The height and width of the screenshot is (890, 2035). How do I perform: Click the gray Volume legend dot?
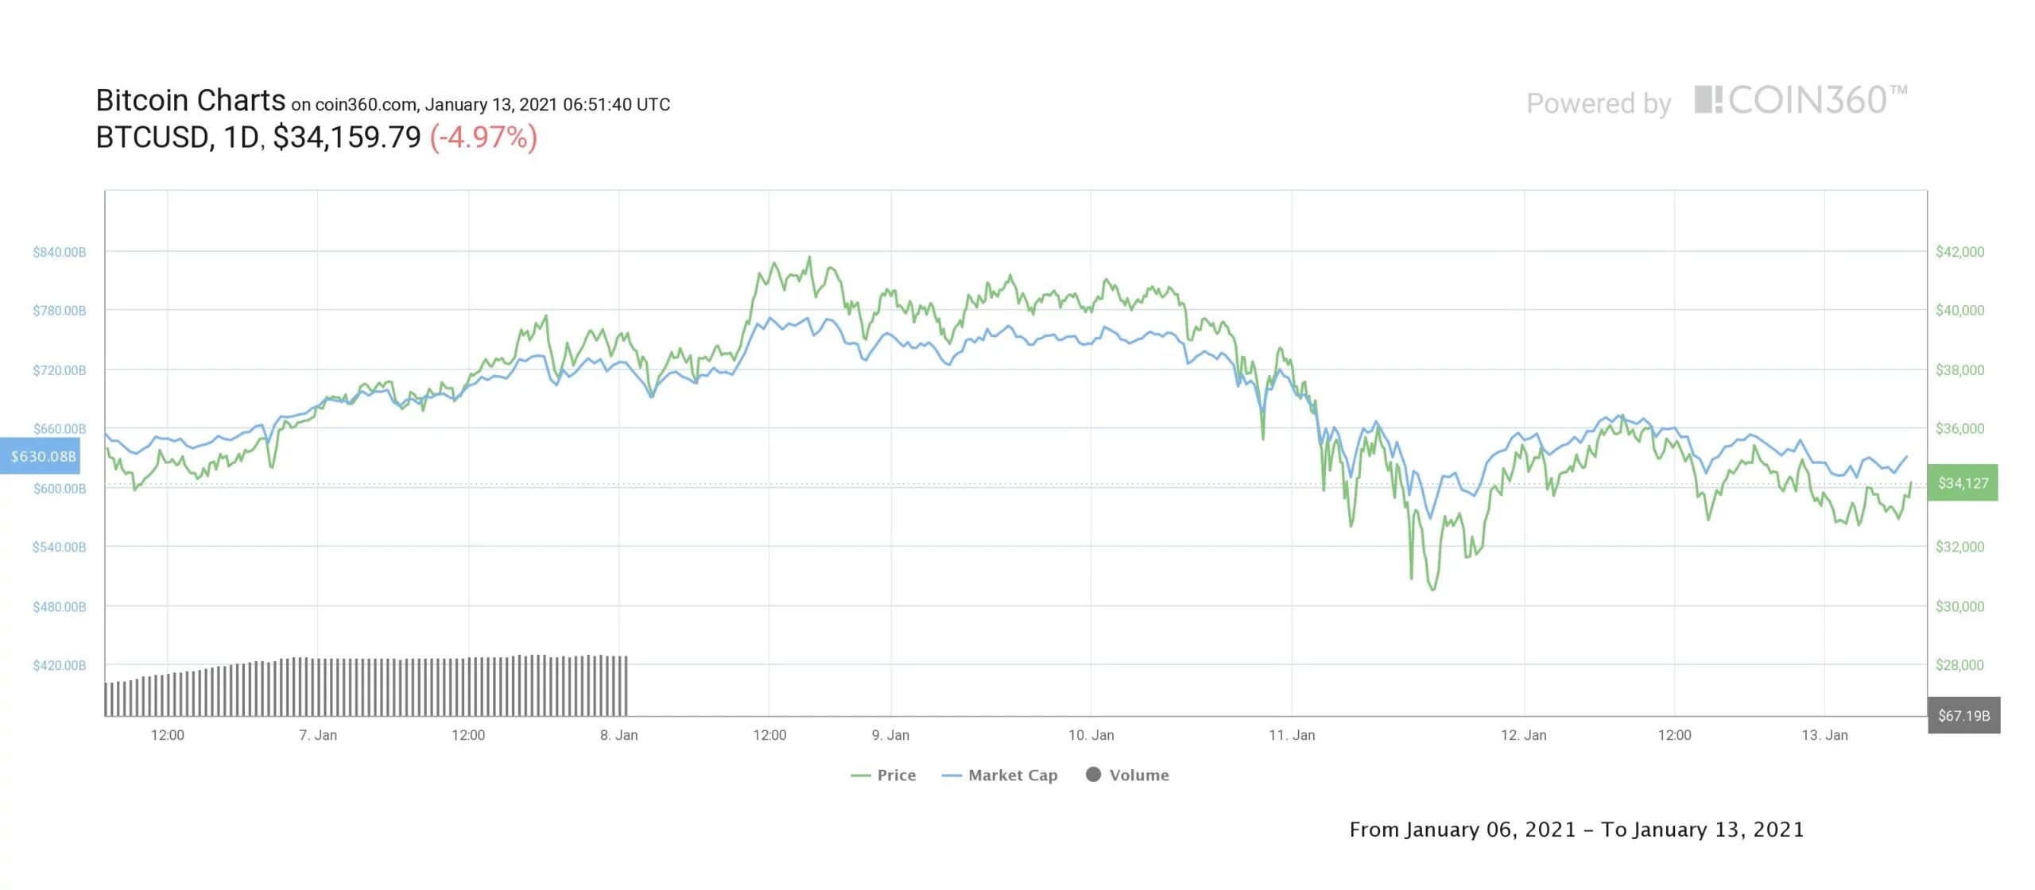[x=1094, y=775]
